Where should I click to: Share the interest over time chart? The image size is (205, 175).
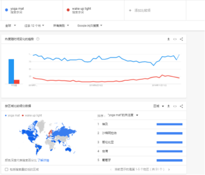pos(181,39)
